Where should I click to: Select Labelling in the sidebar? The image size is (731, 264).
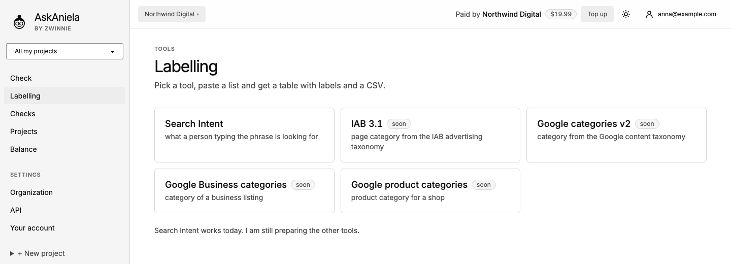coord(64,96)
